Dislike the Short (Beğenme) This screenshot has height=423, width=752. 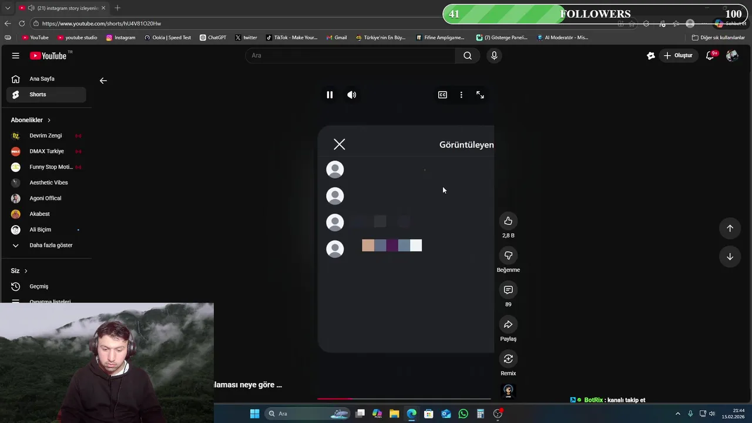click(x=508, y=256)
